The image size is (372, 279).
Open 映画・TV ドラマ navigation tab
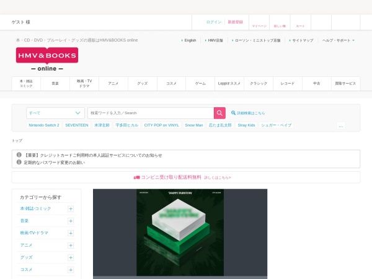(84, 84)
